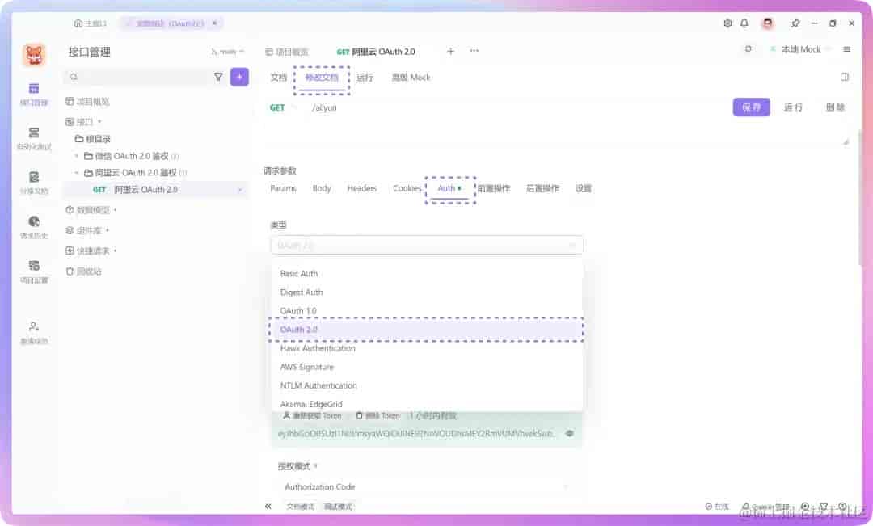The height and width of the screenshot is (526, 873).
Task: Click the sidebar search box
Action: [x=138, y=77]
